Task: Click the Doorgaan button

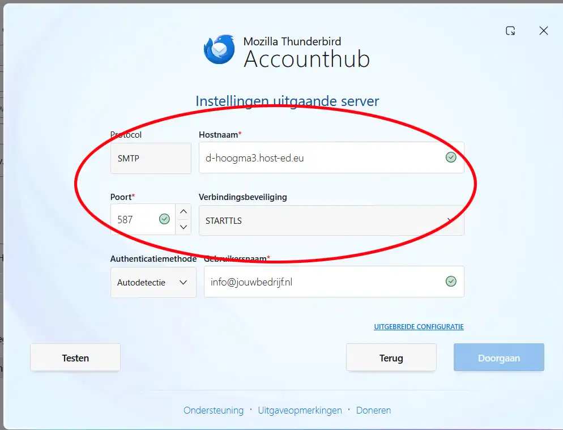Action: pyautogui.click(x=498, y=358)
